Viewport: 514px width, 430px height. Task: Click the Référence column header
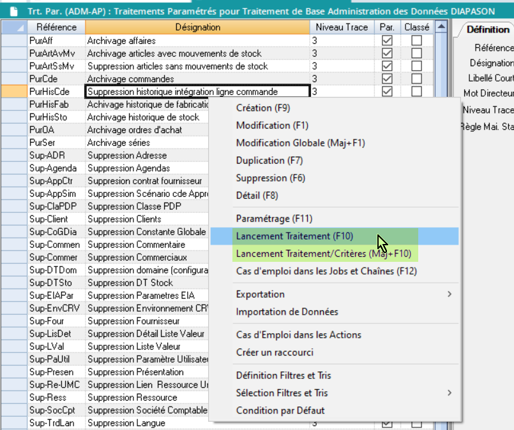click(x=56, y=27)
